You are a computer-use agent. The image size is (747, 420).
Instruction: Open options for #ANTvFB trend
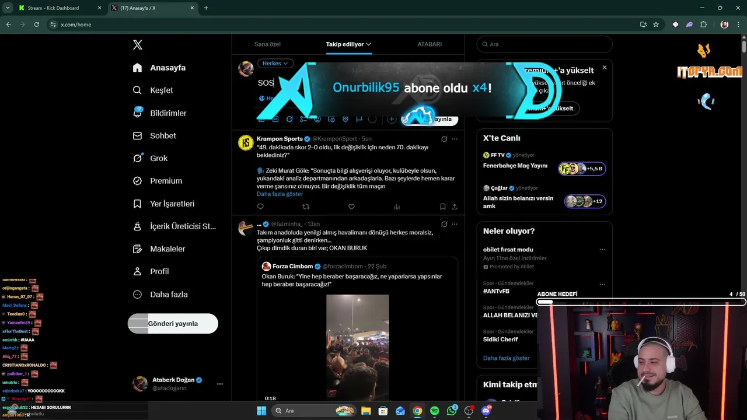click(602, 283)
